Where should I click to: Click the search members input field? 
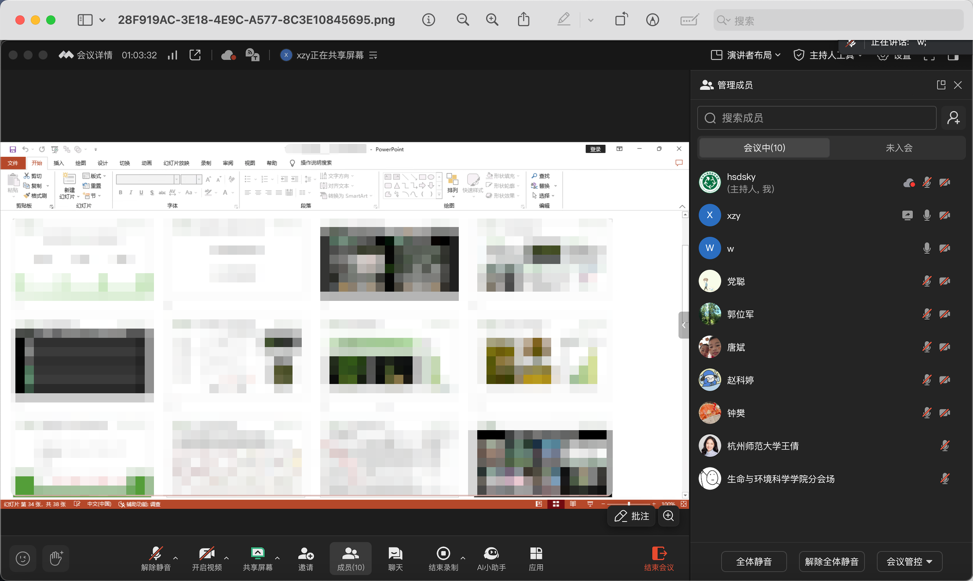(816, 118)
